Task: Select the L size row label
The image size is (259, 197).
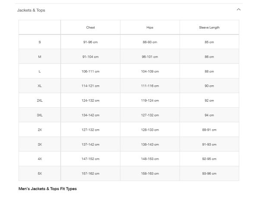Action: point(40,72)
